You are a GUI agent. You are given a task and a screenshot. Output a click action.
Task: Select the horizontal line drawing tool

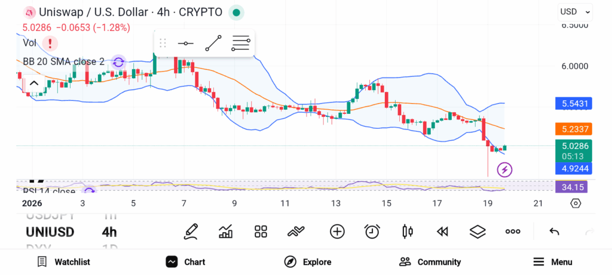click(x=186, y=44)
